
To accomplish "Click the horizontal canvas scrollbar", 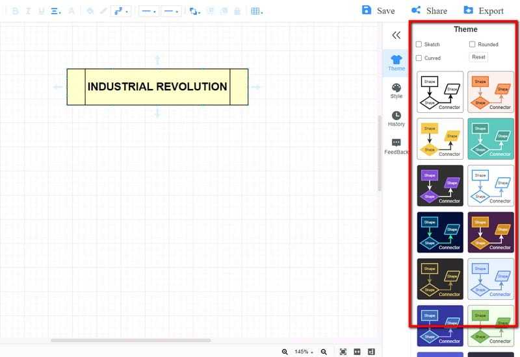I will tap(131, 340).
